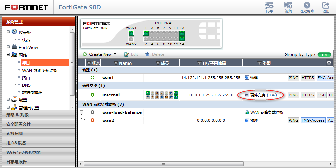This screenshot has width=336, height=168.
Task: Click the HTTPS tag in wan1 row
Action: click(308, 78)
